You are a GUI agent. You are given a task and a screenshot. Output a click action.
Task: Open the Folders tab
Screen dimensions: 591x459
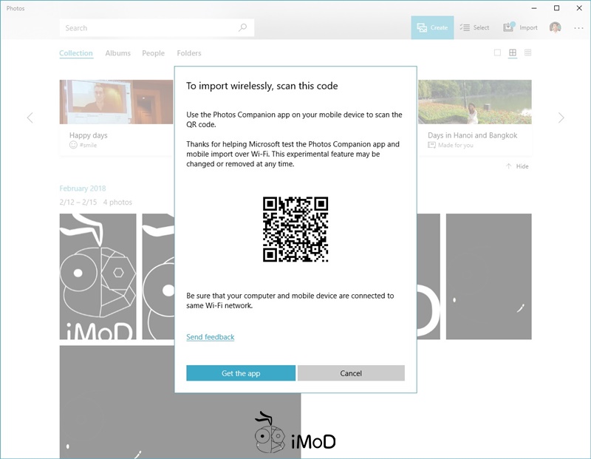click(188, 53)
